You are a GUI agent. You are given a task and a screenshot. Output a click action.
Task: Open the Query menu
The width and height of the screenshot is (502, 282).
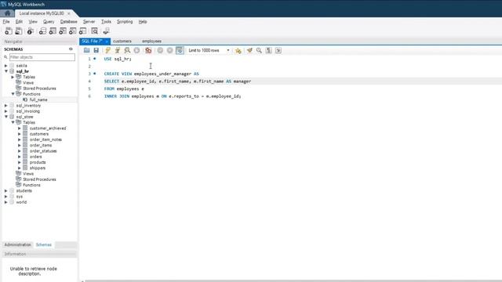(x=49, y=22)
